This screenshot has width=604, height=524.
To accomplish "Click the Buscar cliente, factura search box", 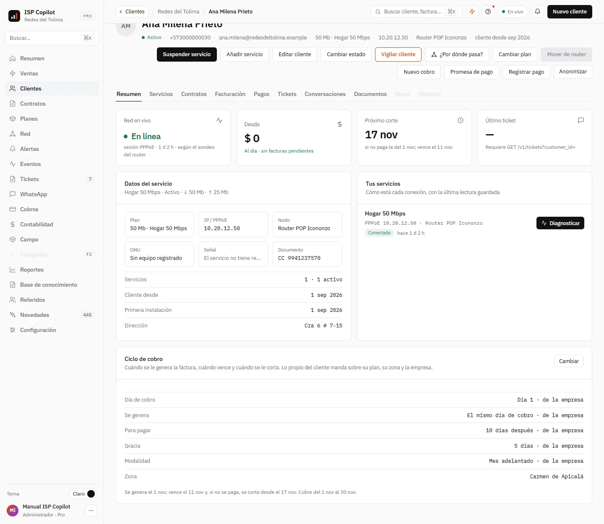I will [416, 12].
